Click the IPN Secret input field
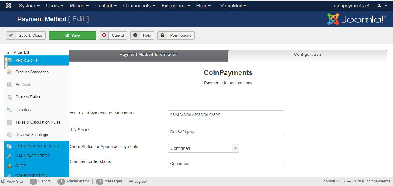 click(226, 132)
